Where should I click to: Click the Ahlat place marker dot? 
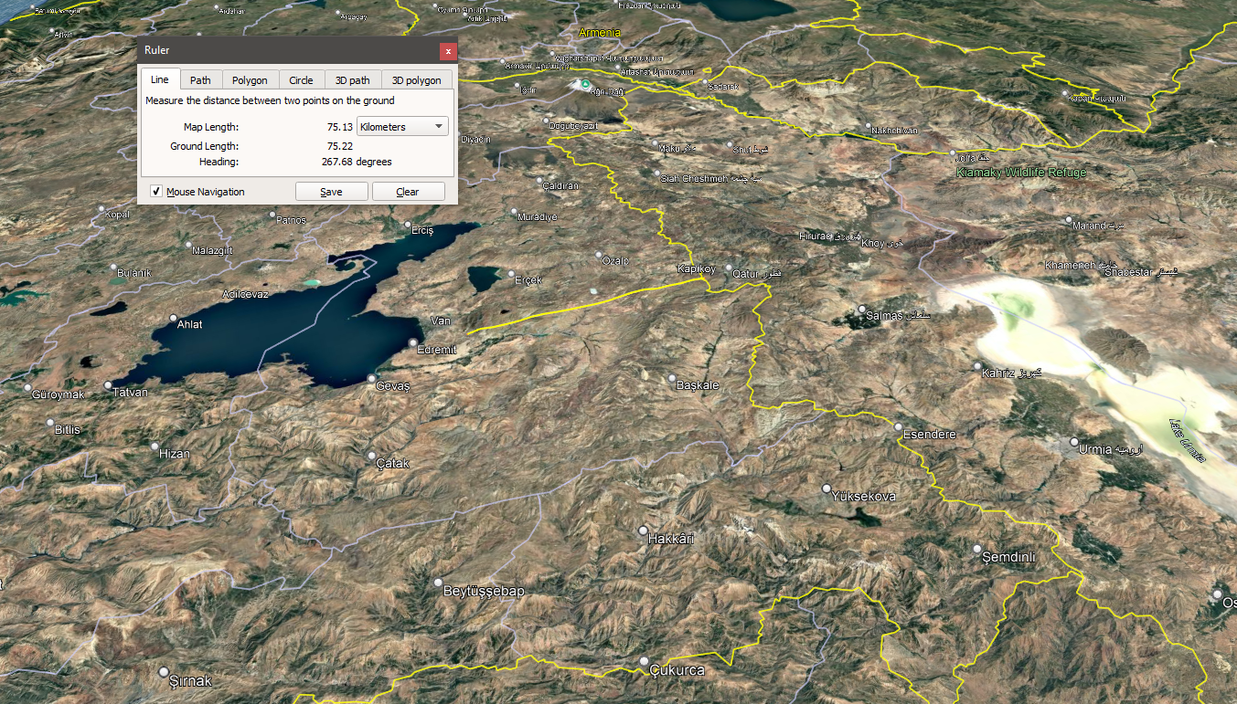point(174,319)
